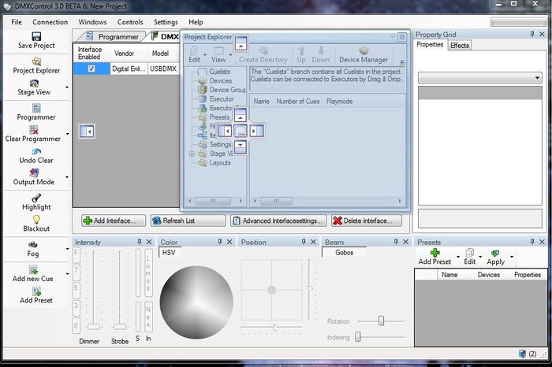Expand the Stage View tree node
Viewport: 552px width, 367px height.
tap(192, 154)
